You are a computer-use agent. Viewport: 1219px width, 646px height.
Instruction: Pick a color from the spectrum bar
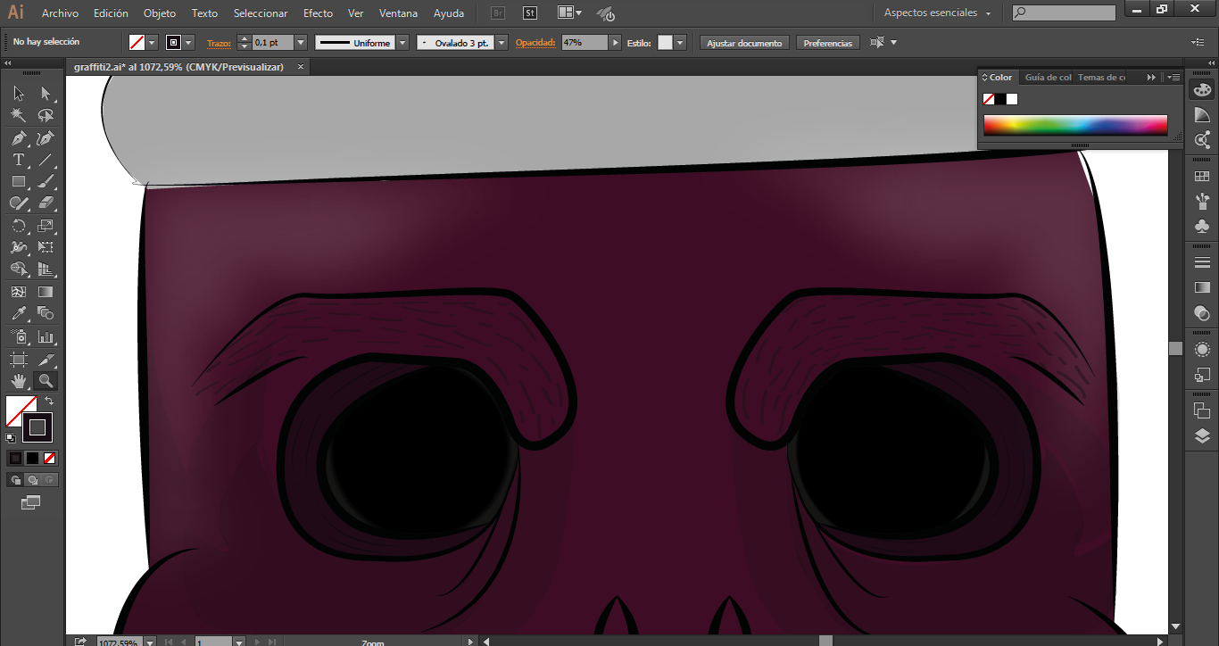[x=1075, y=125]
